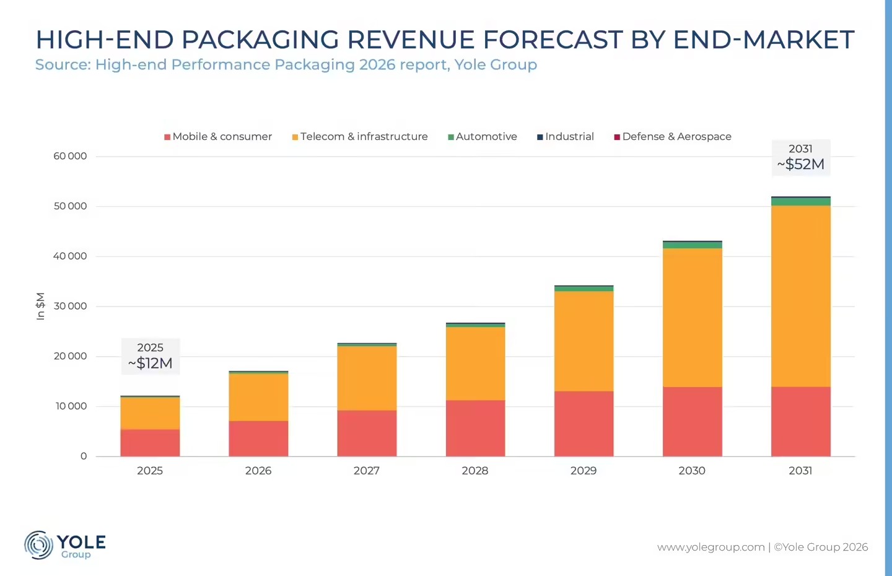Select the 2030 red Mobile & consumer bar segment

pos(692,422)
